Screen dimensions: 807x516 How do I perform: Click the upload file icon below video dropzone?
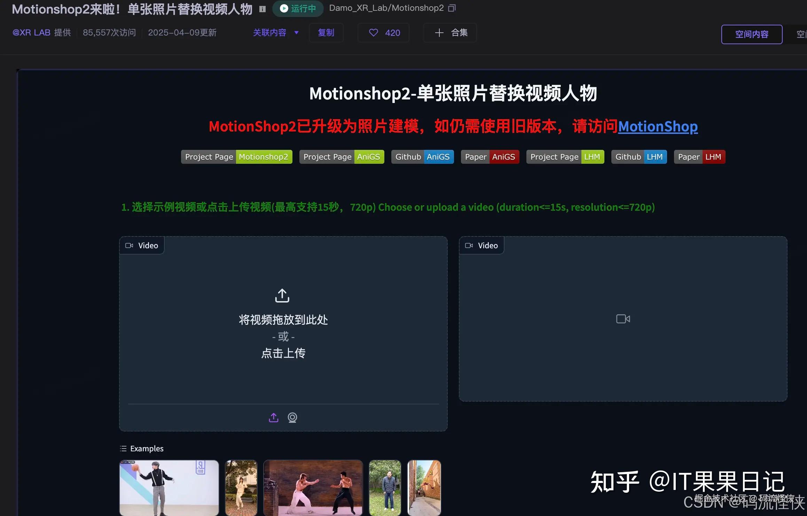(x=274, y=417)
